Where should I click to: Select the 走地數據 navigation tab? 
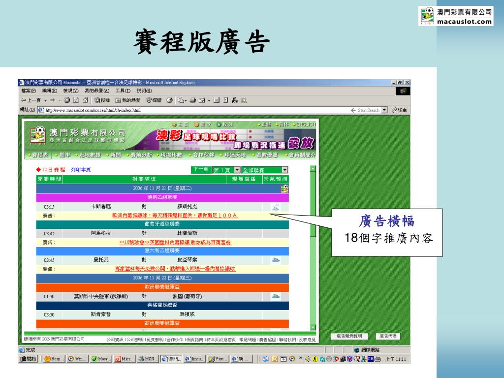pos(88,155)
